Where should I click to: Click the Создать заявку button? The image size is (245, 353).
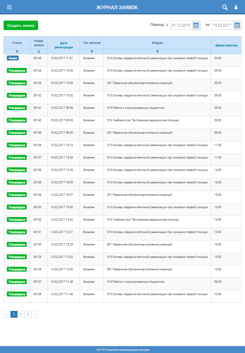tap(21, 25)
